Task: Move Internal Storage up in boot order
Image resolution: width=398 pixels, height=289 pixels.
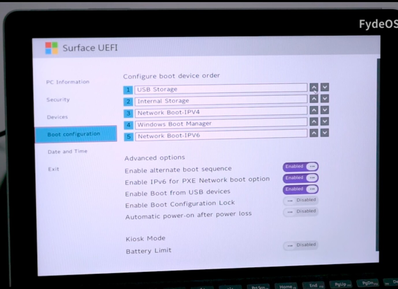Action: point(314,99)
